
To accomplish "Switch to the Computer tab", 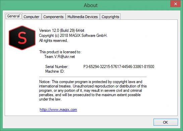I will [32, 17].
